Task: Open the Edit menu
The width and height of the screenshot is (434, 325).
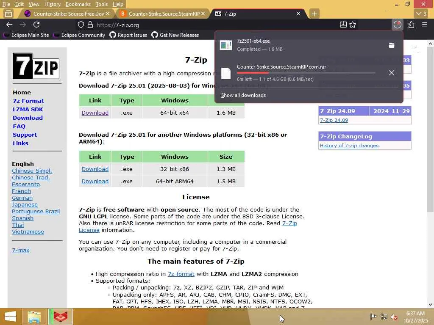Action: tap(19, 4)
